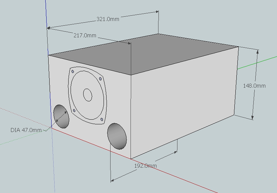This screenshot has width=277, height=193.
Task: Click the bottom-right speaker mounting screw
Action: (x=102, y=120)
